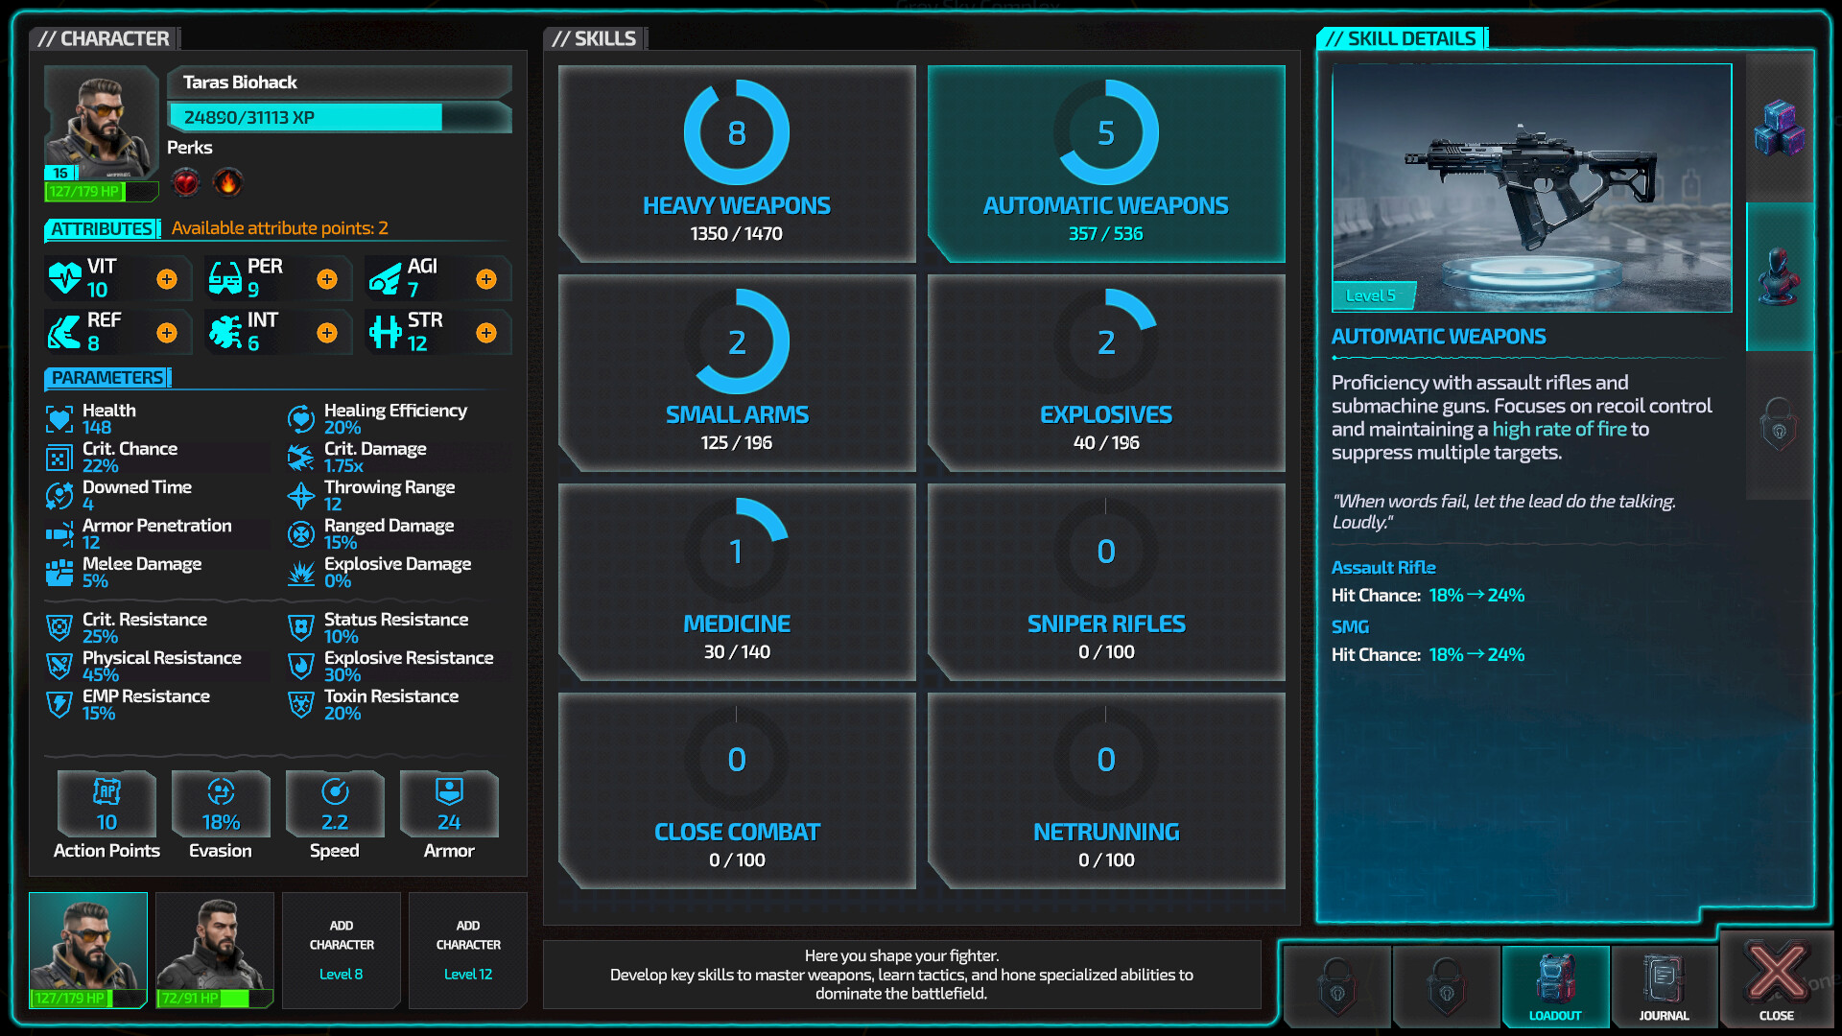Click the Status Resistance shield icon
The height and width of the screenshot is (1036, 1842).
pyautogui.click(x=301, y=628)
